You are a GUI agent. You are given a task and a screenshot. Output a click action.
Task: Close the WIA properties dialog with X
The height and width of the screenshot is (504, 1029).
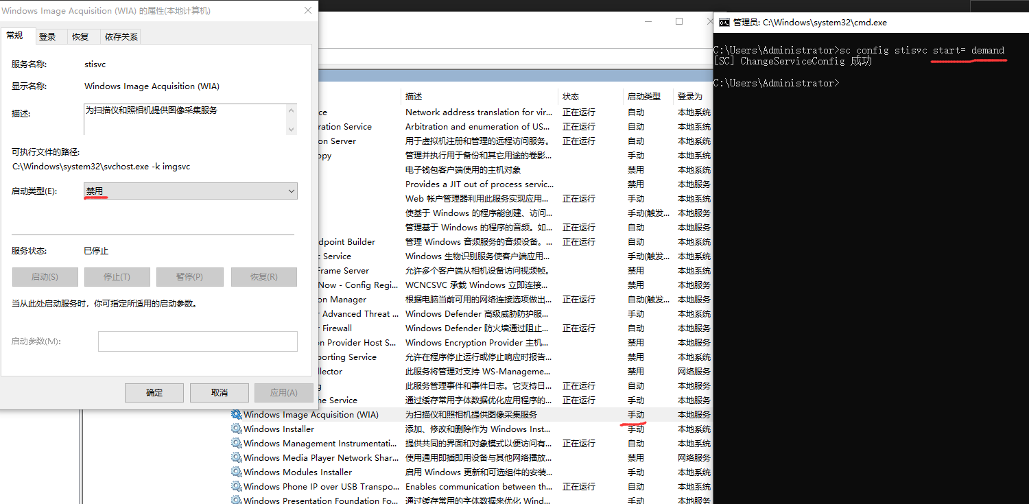tap(307, 11)
